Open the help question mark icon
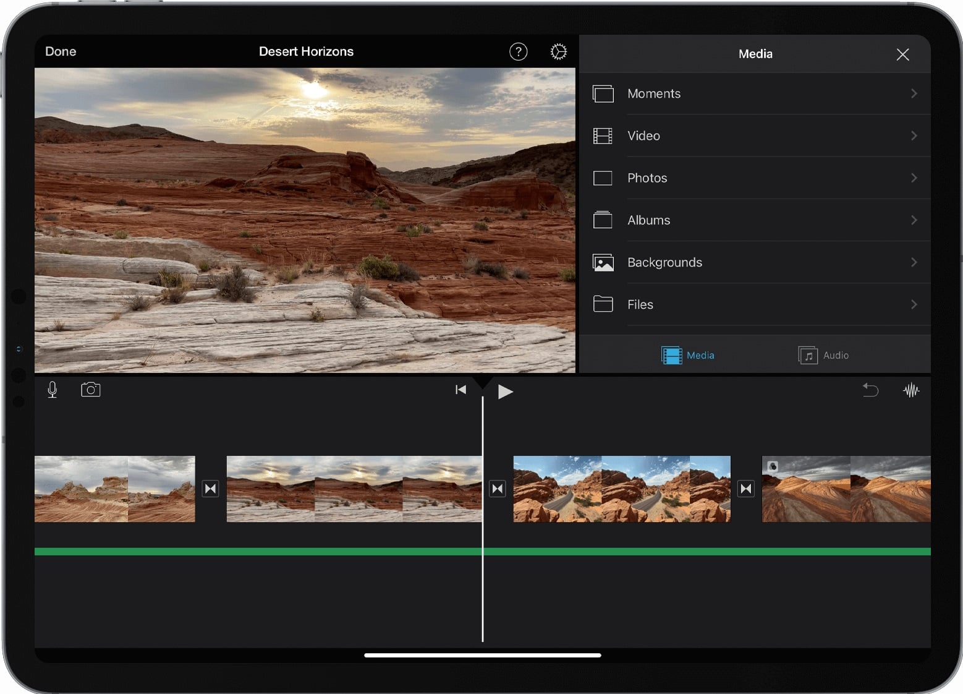Image resolution: width=963 pixels, height=694 pixels. [518, 52]
